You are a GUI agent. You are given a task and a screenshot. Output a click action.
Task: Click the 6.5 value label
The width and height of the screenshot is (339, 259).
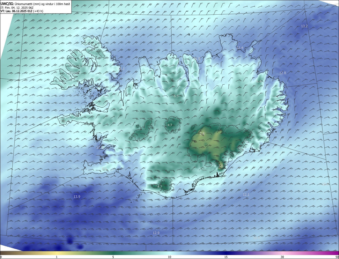point(176,96)
